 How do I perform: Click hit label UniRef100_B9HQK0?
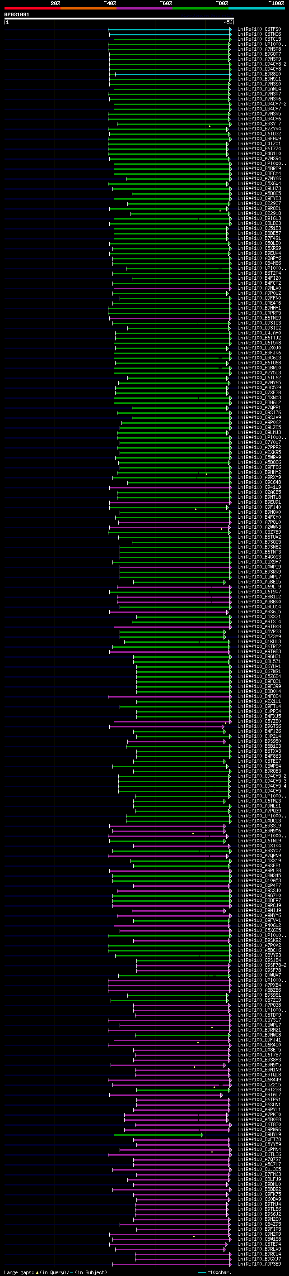tap(259, 512)
